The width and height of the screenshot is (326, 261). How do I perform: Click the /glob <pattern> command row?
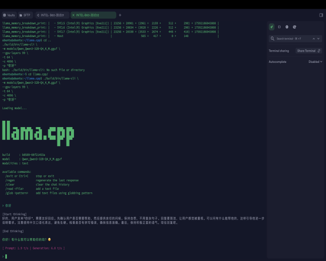click(x=49, y=193)
